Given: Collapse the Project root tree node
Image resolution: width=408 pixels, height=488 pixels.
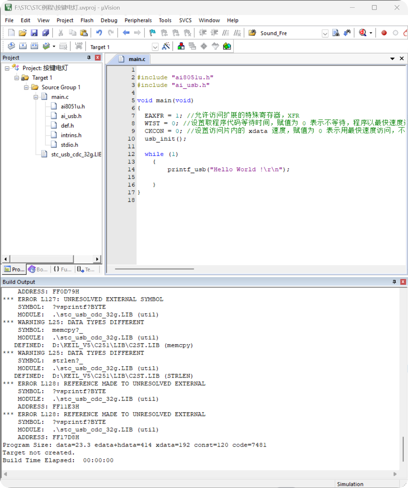Looking at the screenshot, I should pyautogui.click(x=7, y=68).
